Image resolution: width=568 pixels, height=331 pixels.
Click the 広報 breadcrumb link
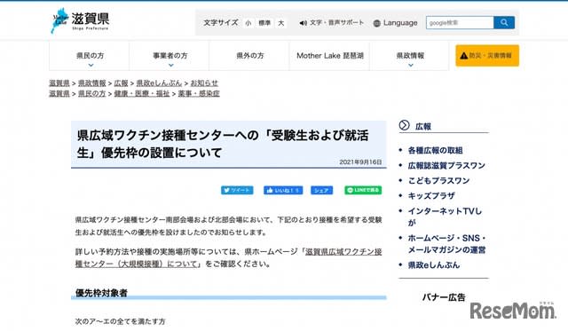[x=121, y=83]
